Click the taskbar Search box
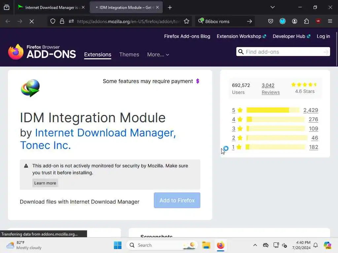Viewport: 338px width, 253px height. [162, 245]
